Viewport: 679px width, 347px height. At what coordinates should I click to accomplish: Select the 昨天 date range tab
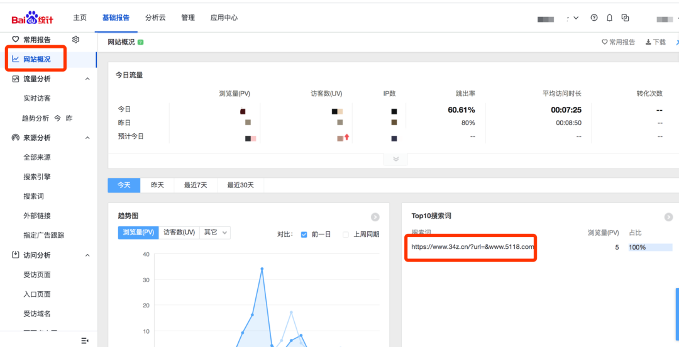click(157, 185)
